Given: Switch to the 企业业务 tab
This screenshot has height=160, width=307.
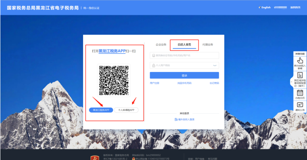Looking at the screenshot, I should click(161, 45).
